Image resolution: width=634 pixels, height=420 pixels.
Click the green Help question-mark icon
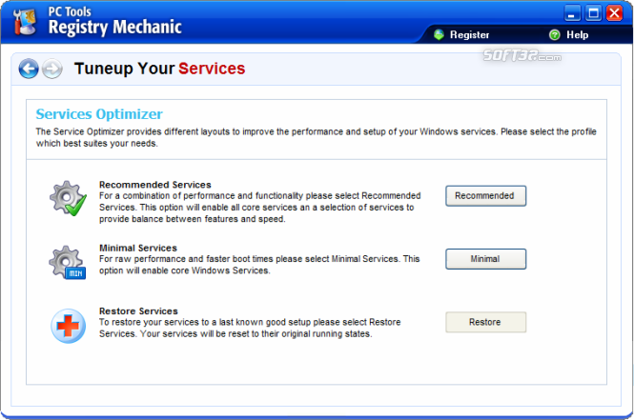555,35
